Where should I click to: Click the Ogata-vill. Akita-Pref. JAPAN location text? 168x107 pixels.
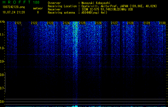[119, 6]
